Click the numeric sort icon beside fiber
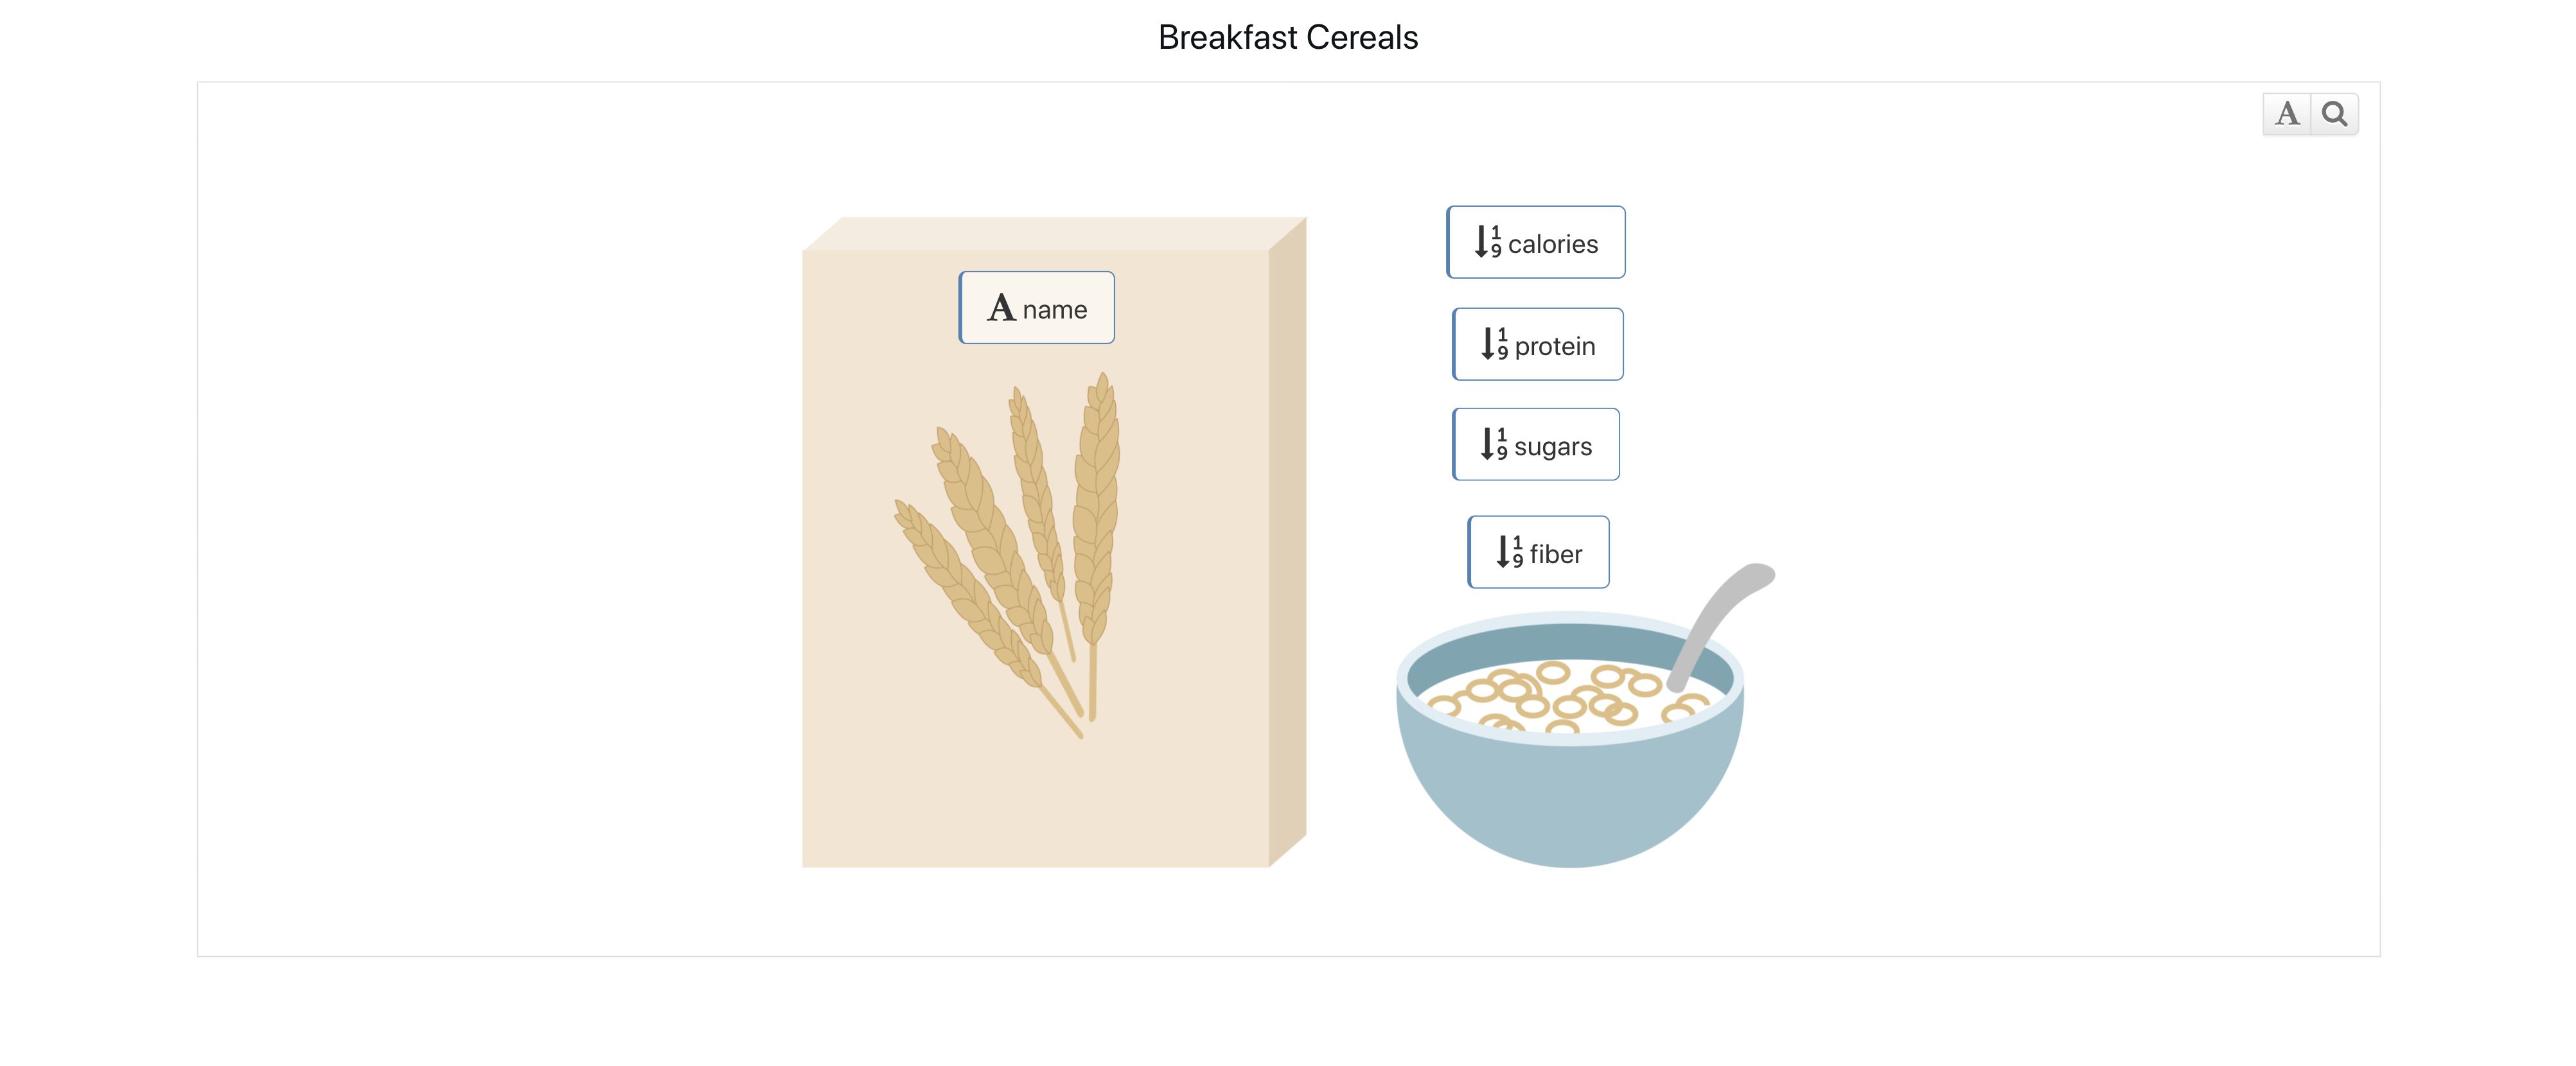 1509,552
